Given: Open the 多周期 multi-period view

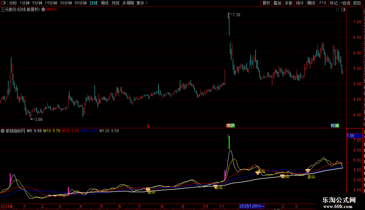Looking at the screenshot, I should pyautogui.click(x=128, y=3).
